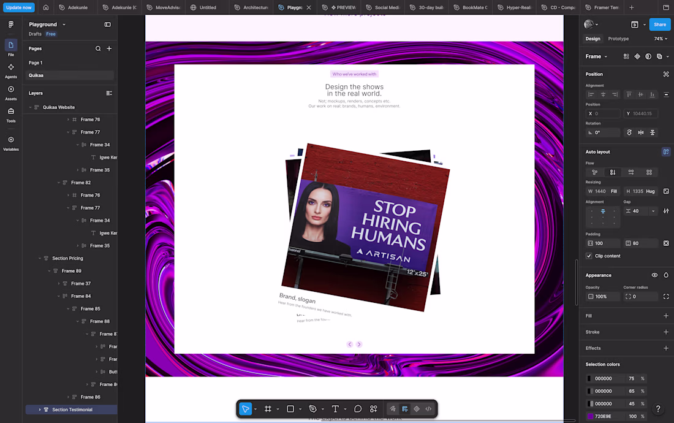Click the billboard image on canvas
The image size is (674, 423).
(365, 227)
